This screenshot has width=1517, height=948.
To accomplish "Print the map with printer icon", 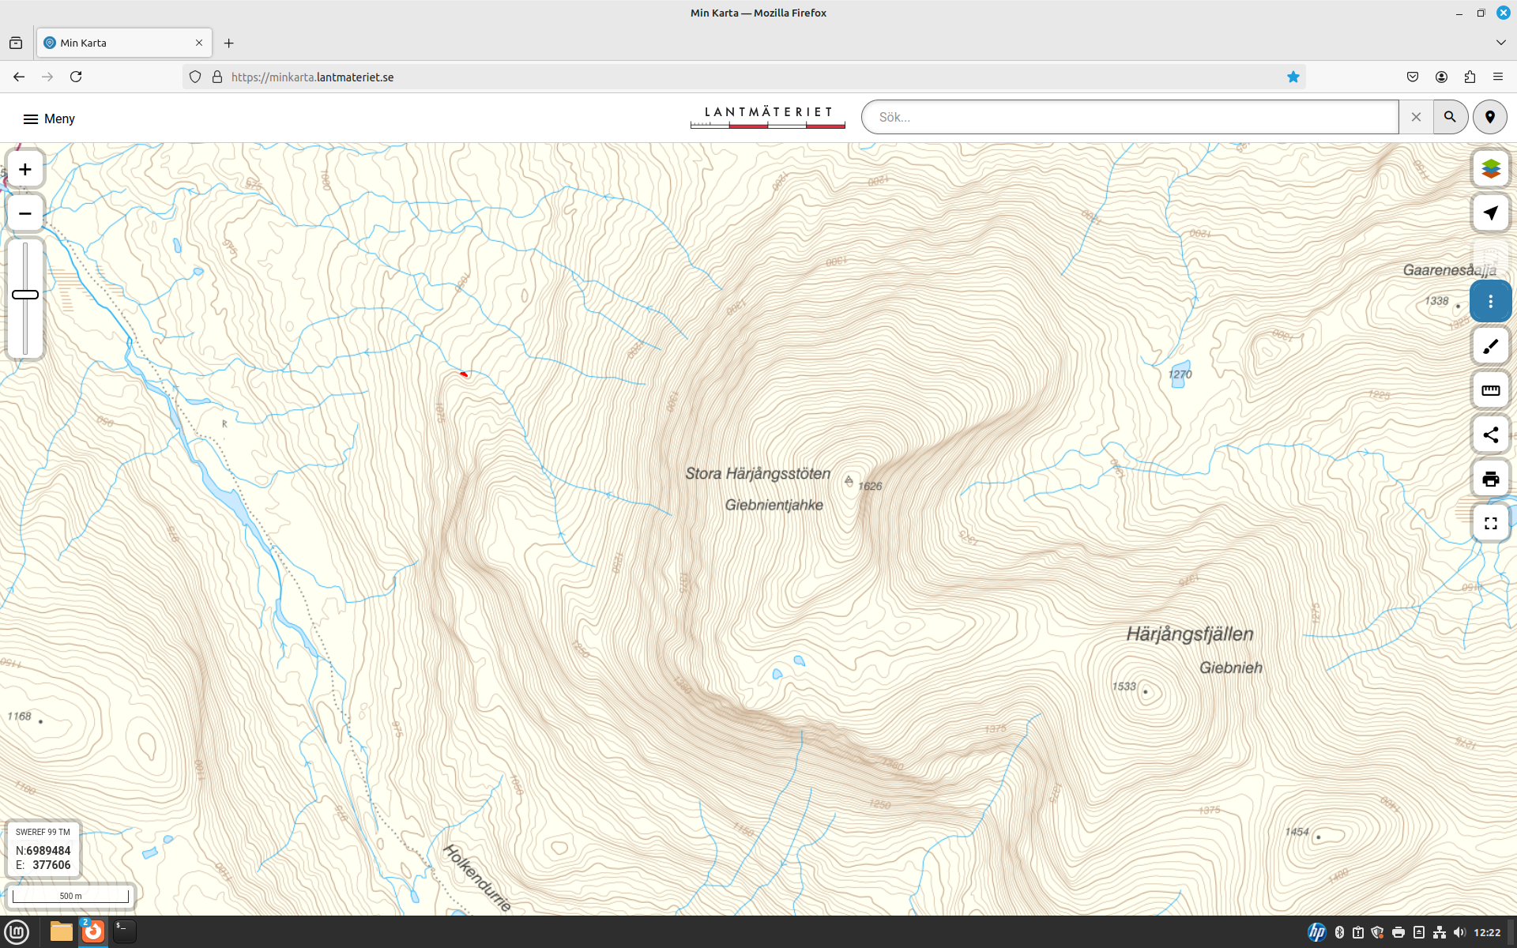I will point(1490,479).
